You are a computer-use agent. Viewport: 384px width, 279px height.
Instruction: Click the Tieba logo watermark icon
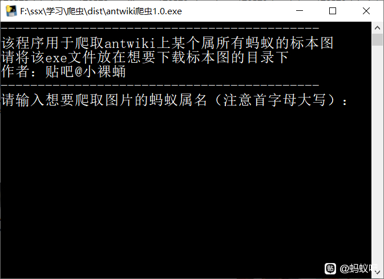pos(330,269)
